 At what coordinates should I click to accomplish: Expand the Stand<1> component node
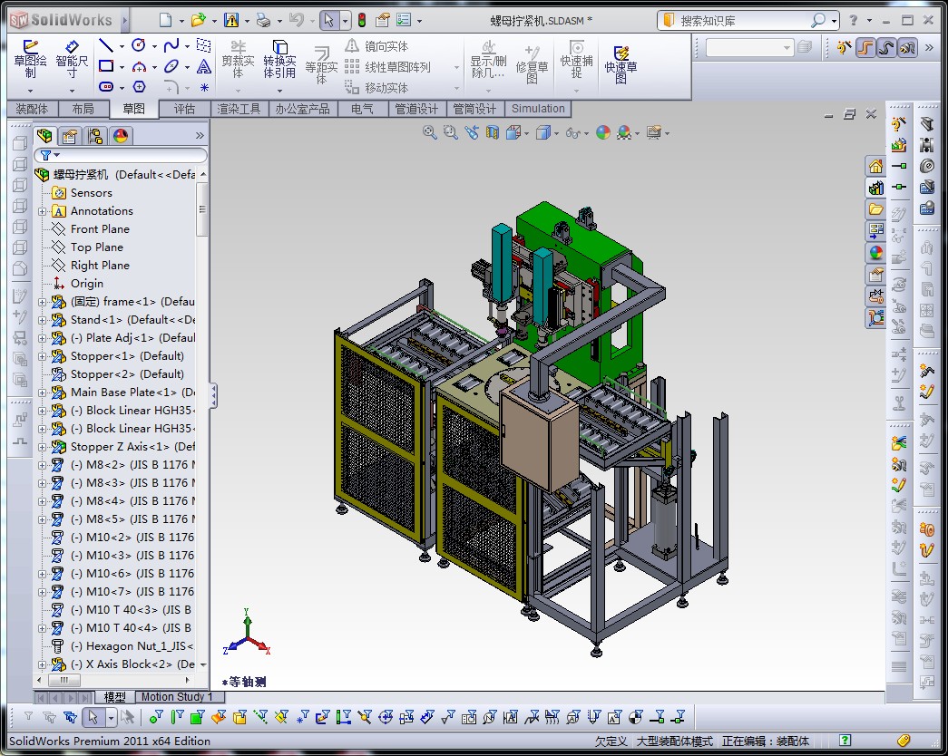(43, 320)
